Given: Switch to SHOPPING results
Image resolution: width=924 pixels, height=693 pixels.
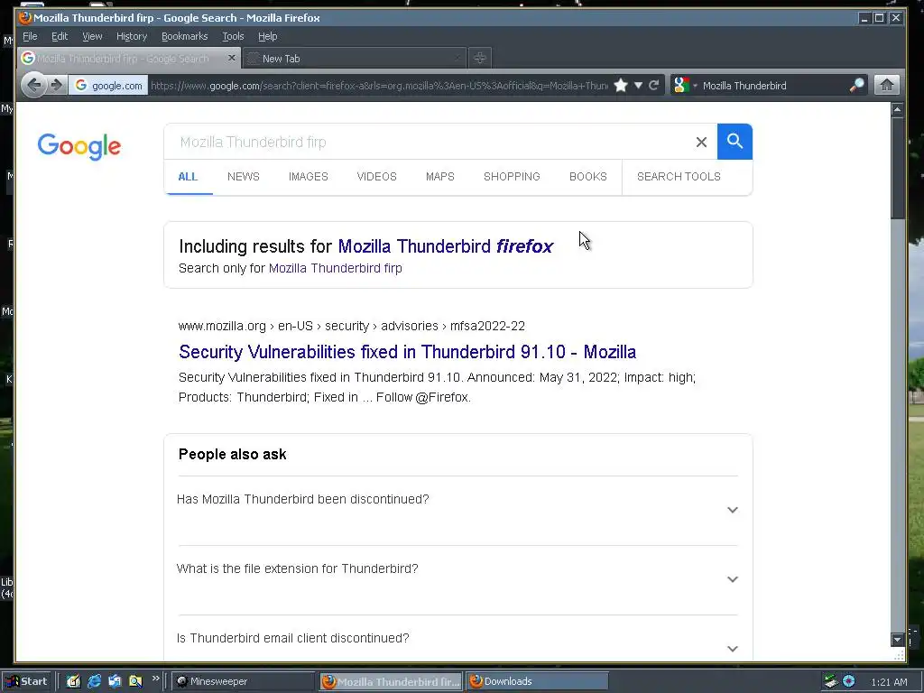Looking at the screenshot, I should click(512, 177).
